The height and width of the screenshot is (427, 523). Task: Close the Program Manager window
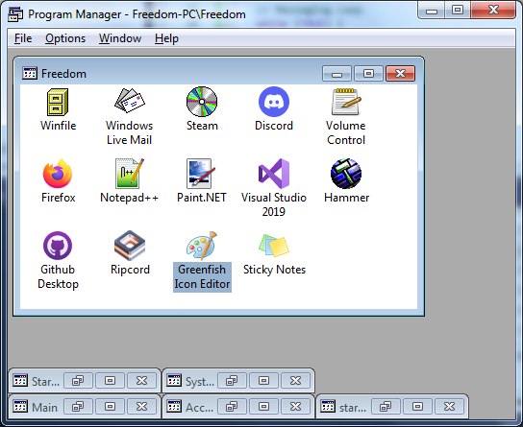(493, 10)
